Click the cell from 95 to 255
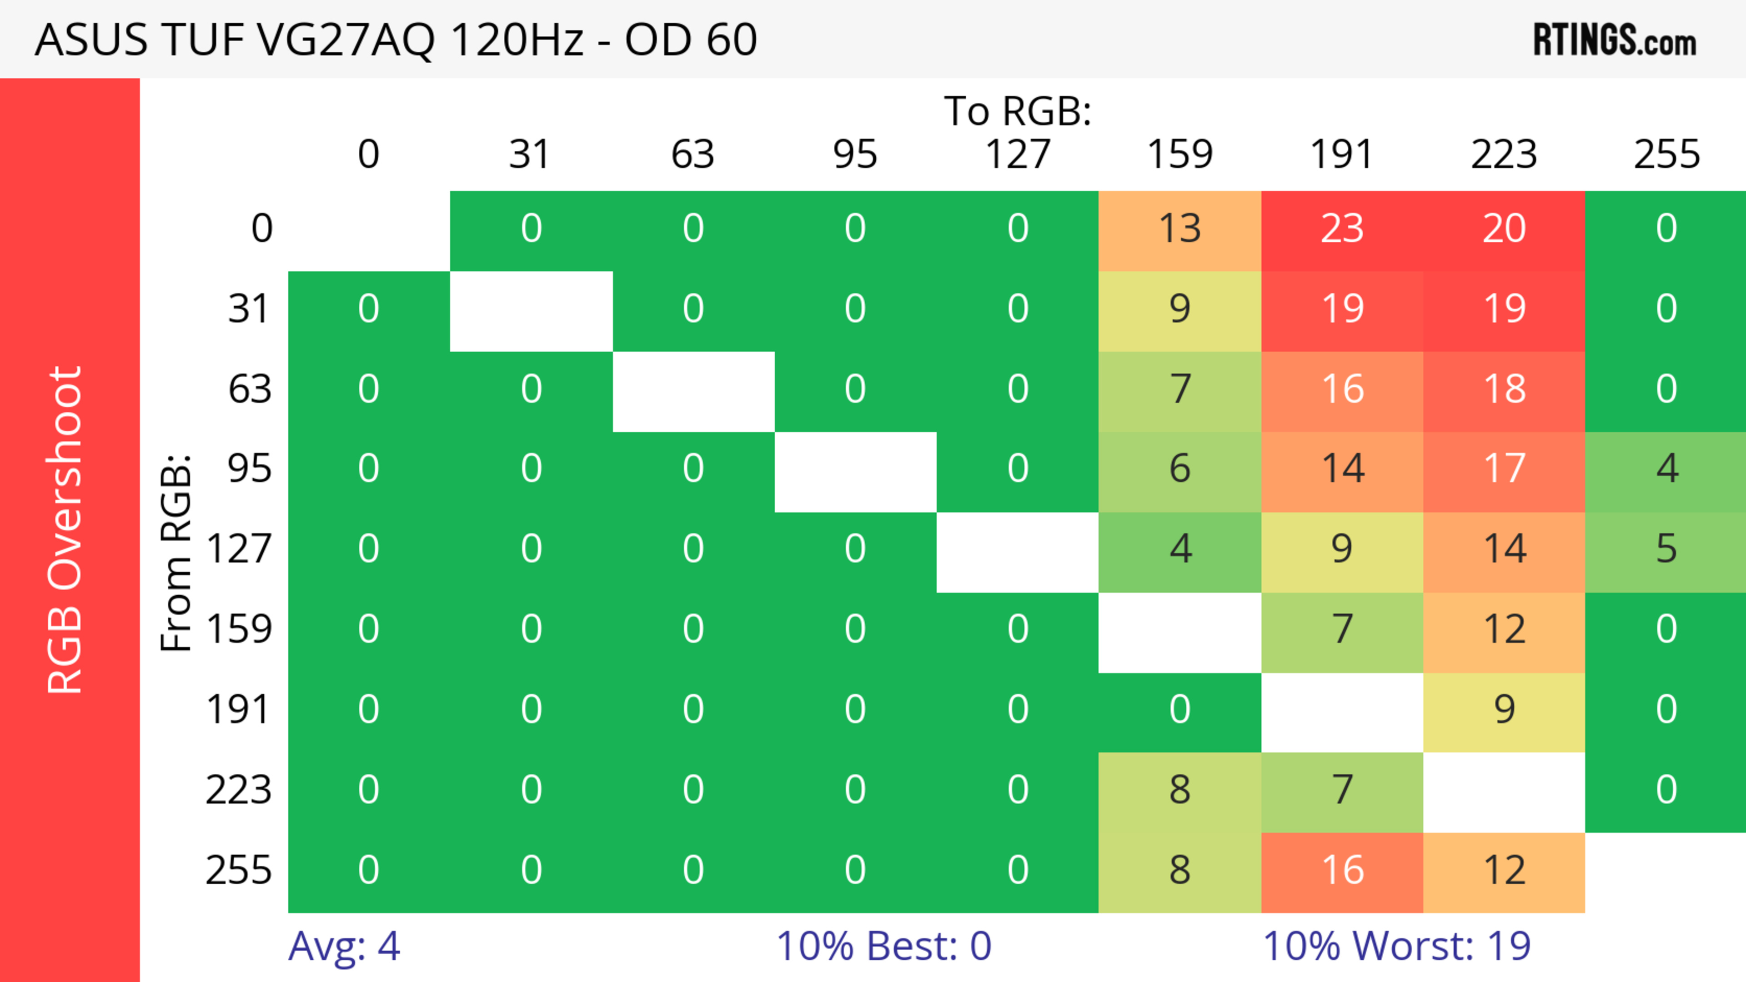Screen dimensions: 1746x982 point(1666,469)
